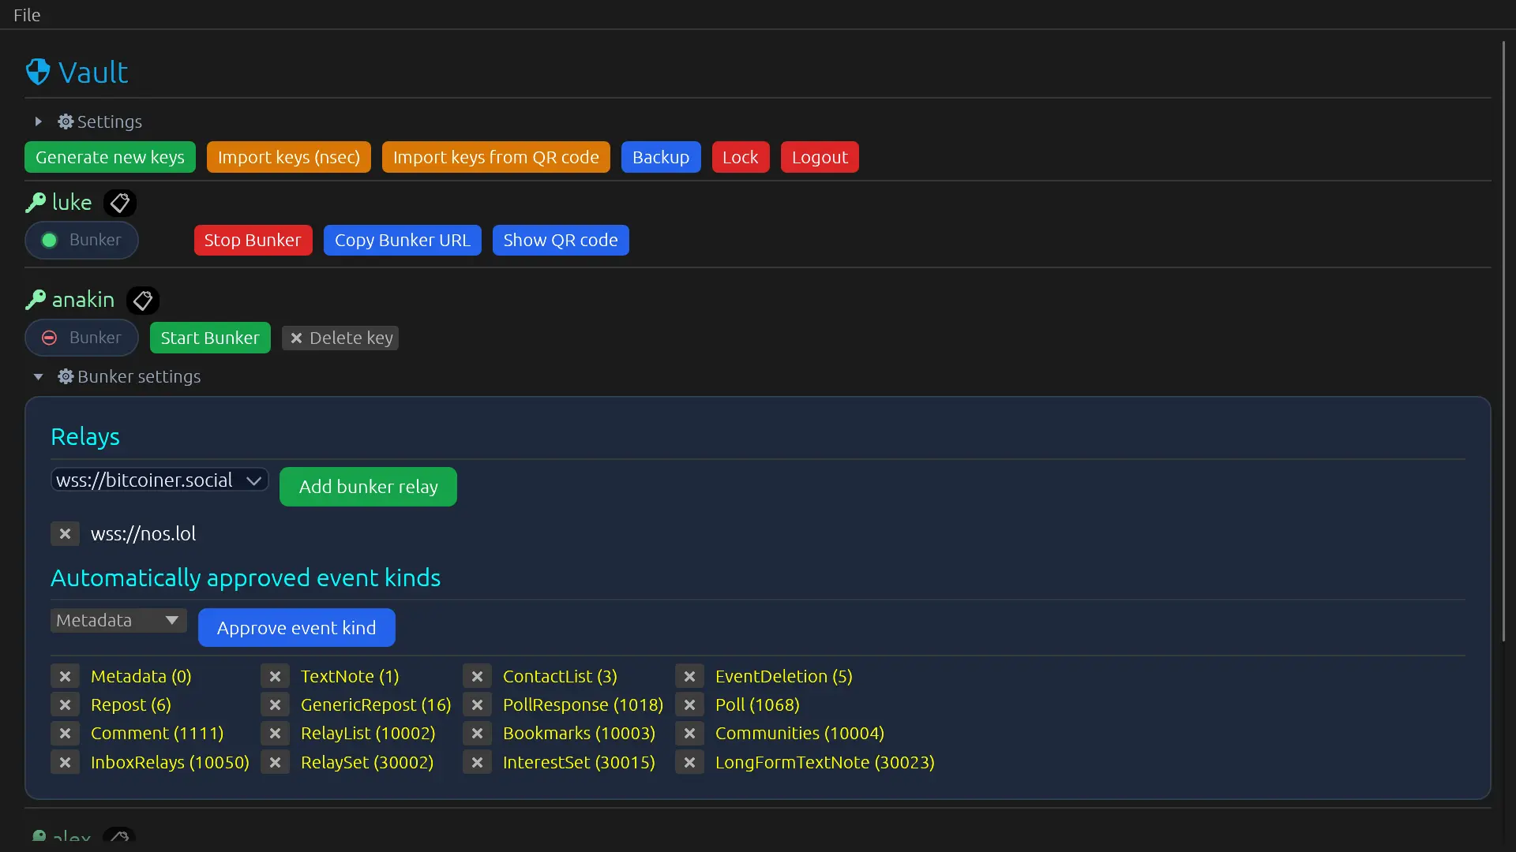Click the tag icon next to luke
Viewport: 1516px width, 852px height.
pyautogui.click(x=120, y=203)
